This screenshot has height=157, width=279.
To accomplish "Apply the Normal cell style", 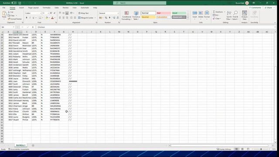I will click(148, 13).
